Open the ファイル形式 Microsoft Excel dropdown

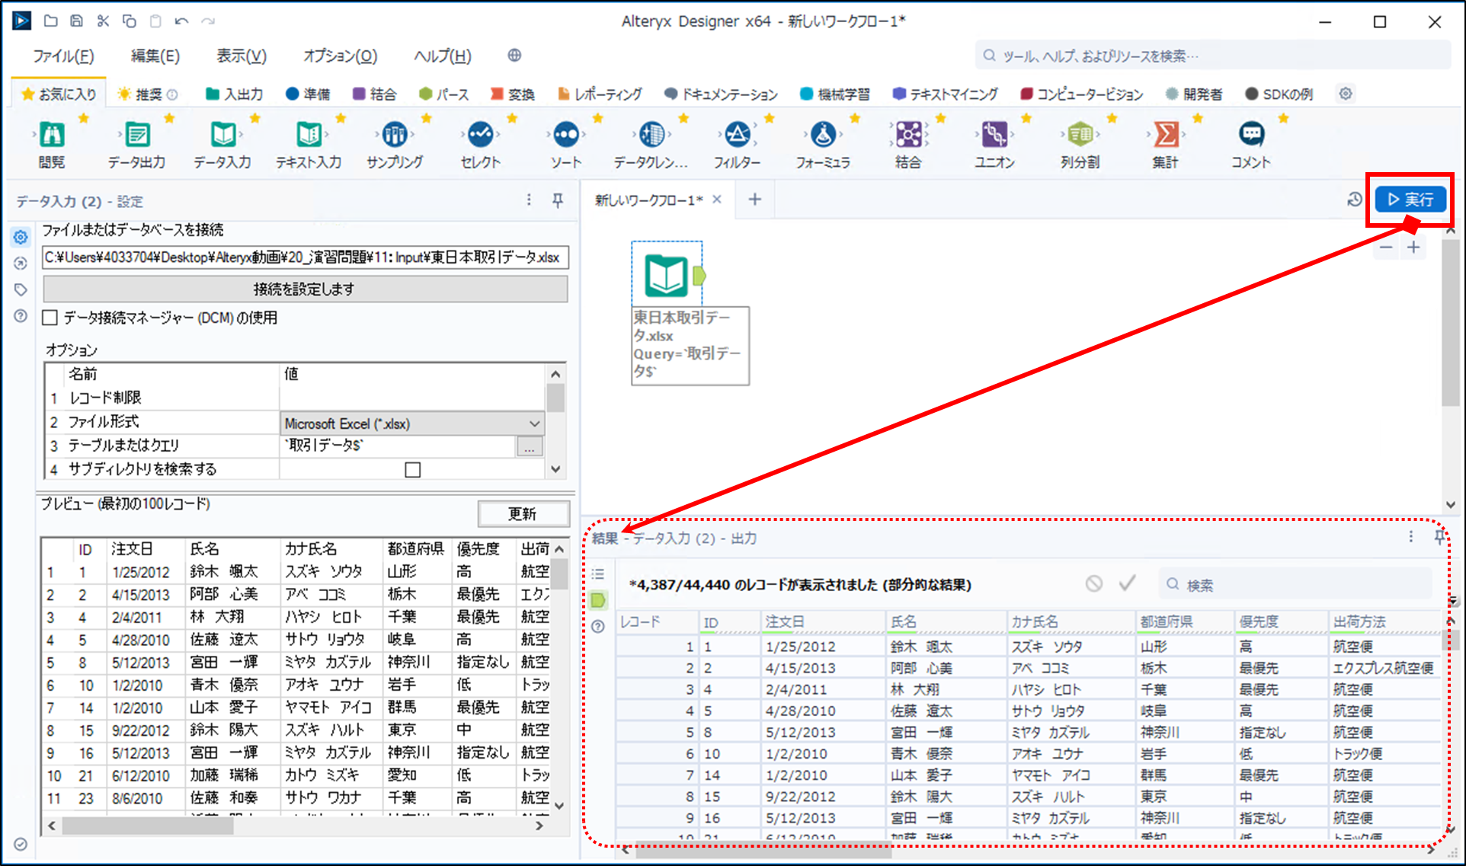534,423
